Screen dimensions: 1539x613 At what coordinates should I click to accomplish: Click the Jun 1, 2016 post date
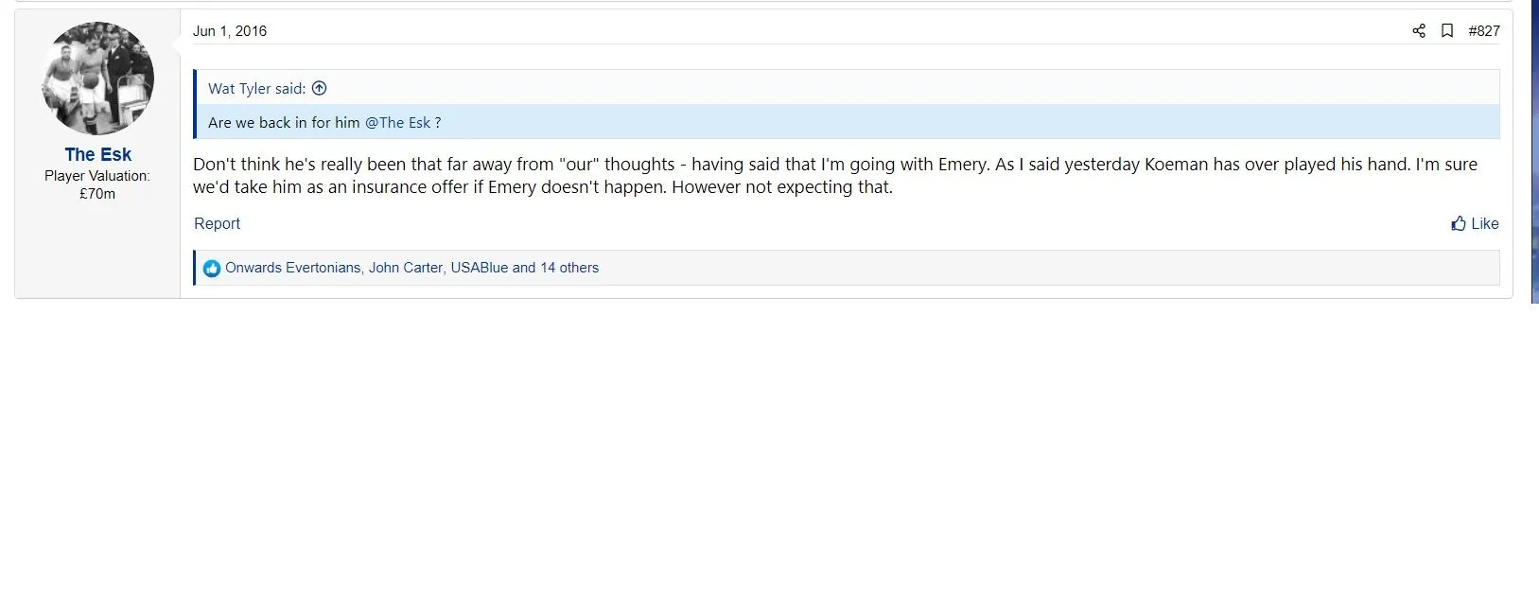point(230,31)
